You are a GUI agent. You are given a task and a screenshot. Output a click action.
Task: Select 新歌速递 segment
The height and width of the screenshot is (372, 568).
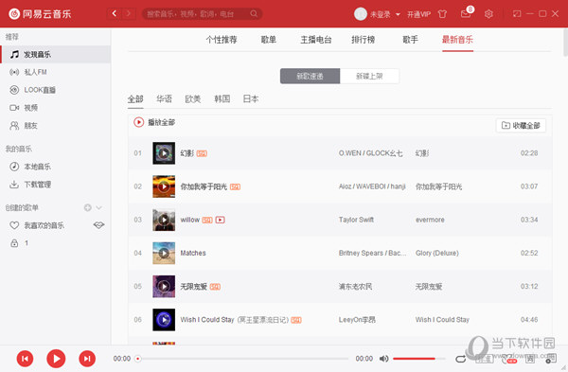pos(311,76)
